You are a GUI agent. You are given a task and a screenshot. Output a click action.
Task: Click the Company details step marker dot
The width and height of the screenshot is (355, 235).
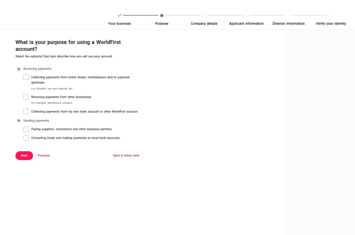pos(204,16)
